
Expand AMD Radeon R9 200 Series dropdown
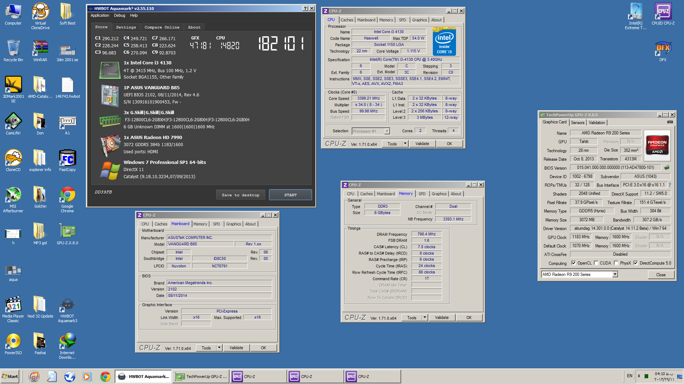click(x=615, y=274)
